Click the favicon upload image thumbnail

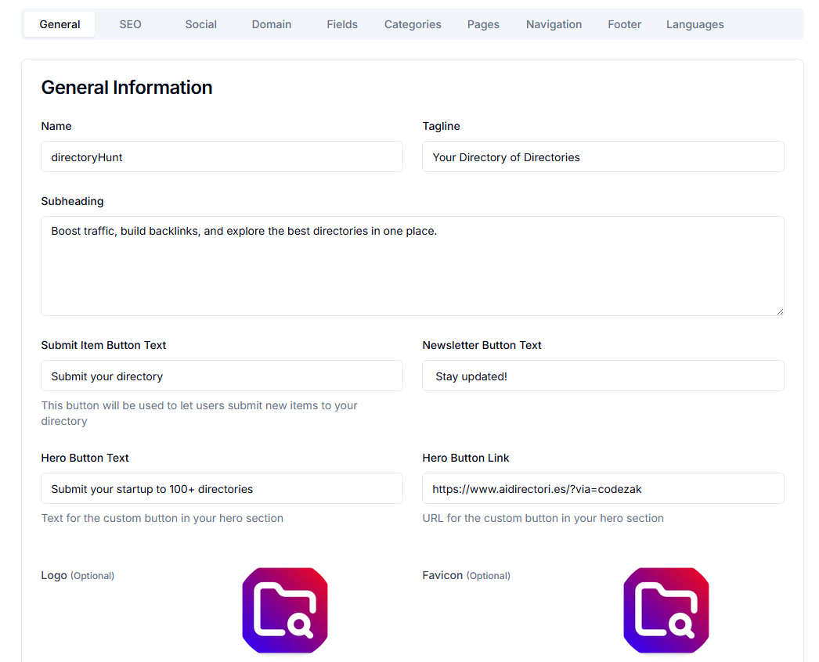[666, 610]
